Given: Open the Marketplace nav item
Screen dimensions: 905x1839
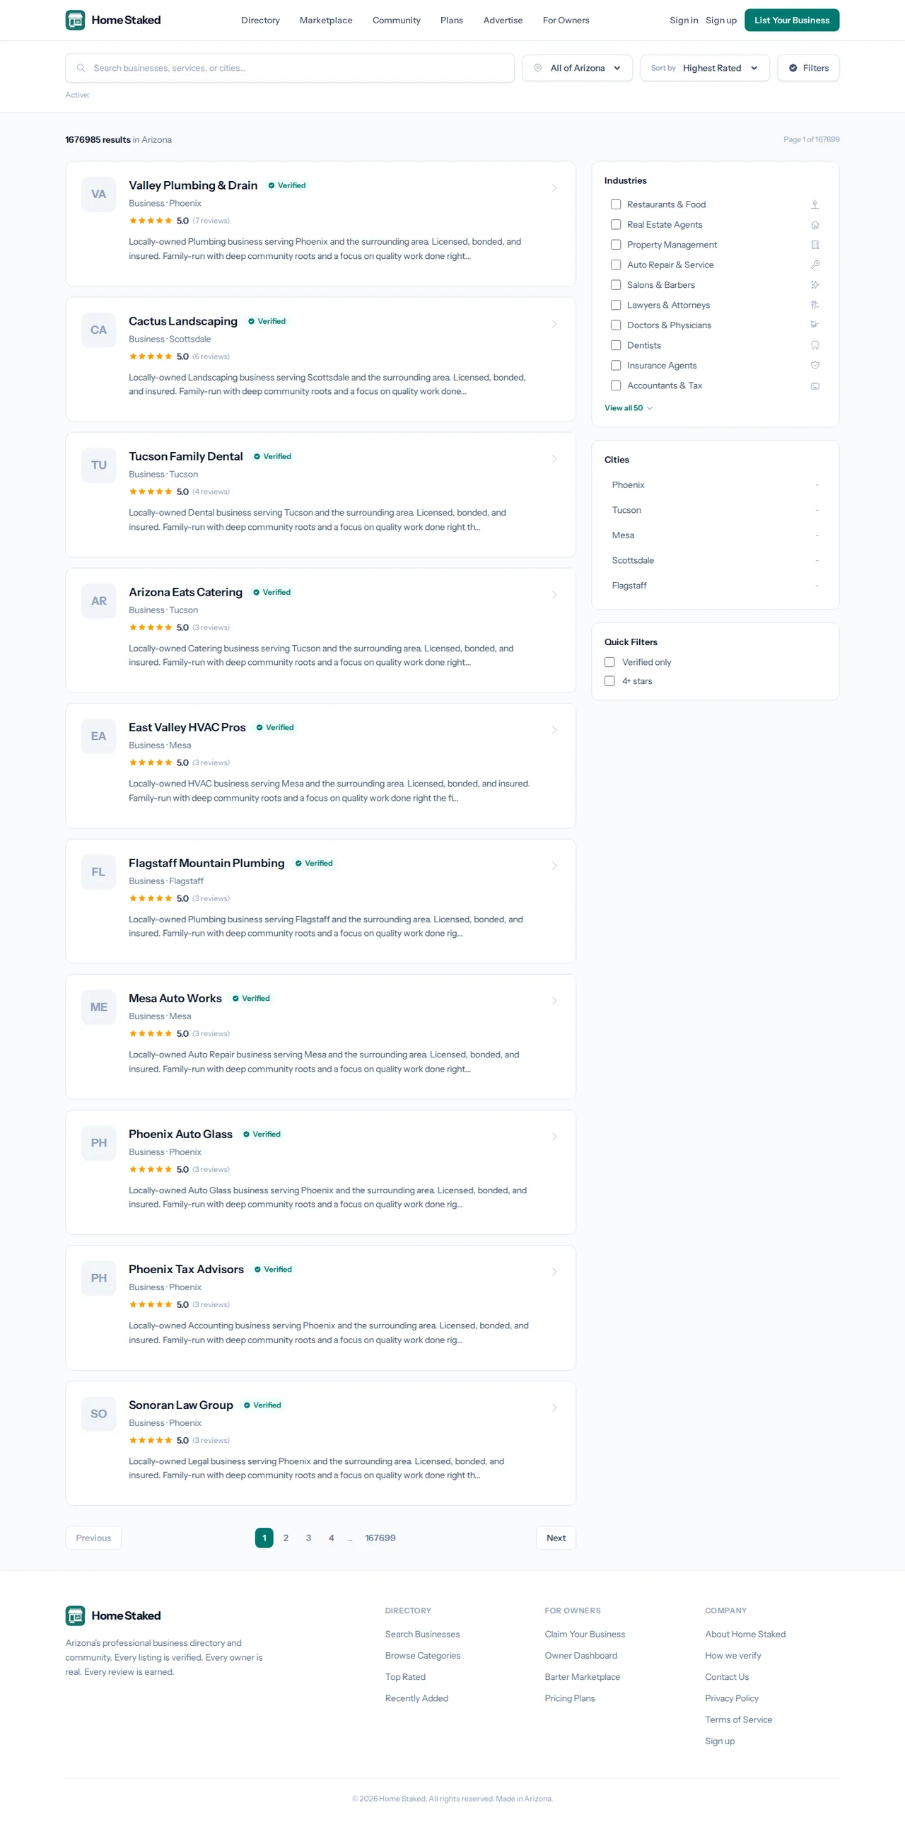Looking at the screenshot, I should pos(326,20).
